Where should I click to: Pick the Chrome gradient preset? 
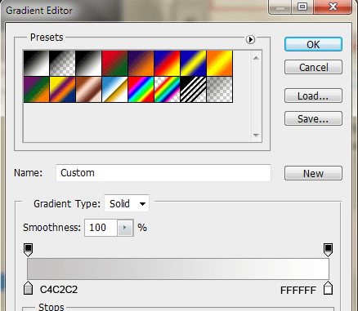point(114,89)
